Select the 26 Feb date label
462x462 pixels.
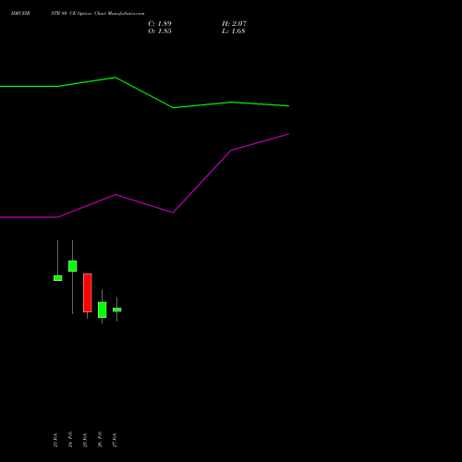pyautogui.click(x=100, y=440)
